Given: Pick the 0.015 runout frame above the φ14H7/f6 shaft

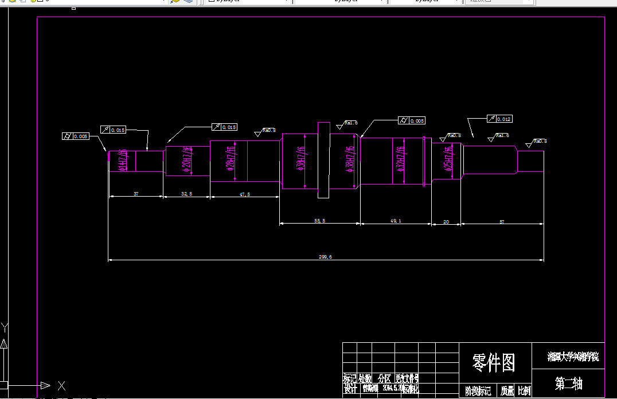Looking at the screenshot, I should (x=113, y=130).
